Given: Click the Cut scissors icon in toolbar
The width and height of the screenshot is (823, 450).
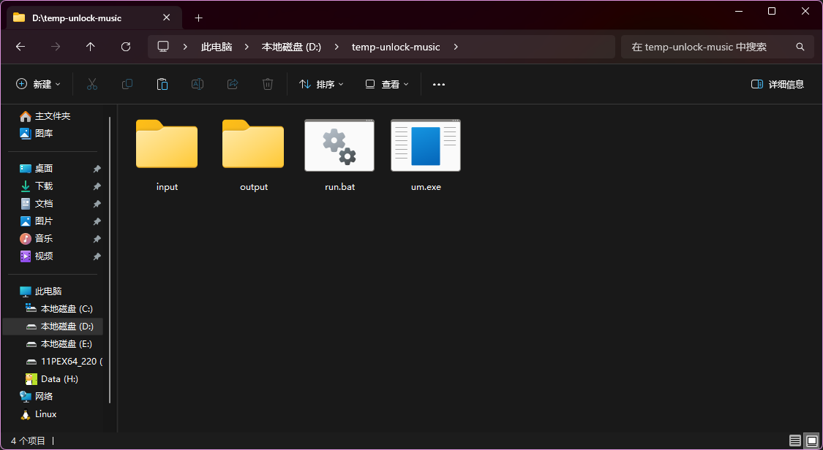Looking at the screenshot, I should tap(92, 84).
